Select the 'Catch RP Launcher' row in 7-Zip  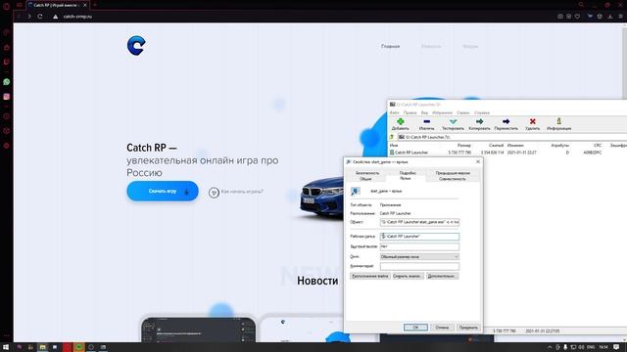point(507,153)
